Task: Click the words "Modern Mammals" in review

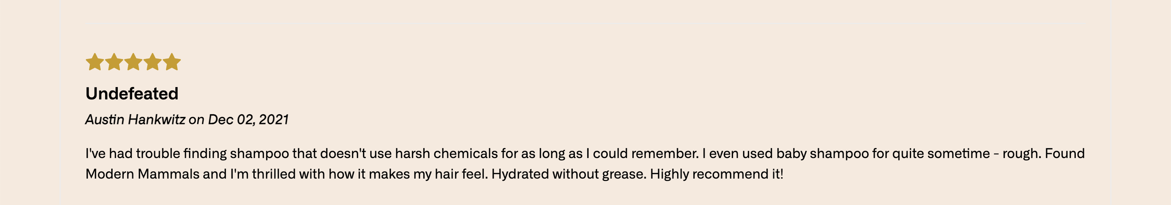Action: [x=142, y=174]
